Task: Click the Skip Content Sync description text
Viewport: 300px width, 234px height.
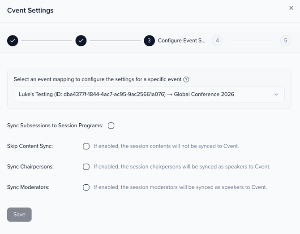Action: 166,146
